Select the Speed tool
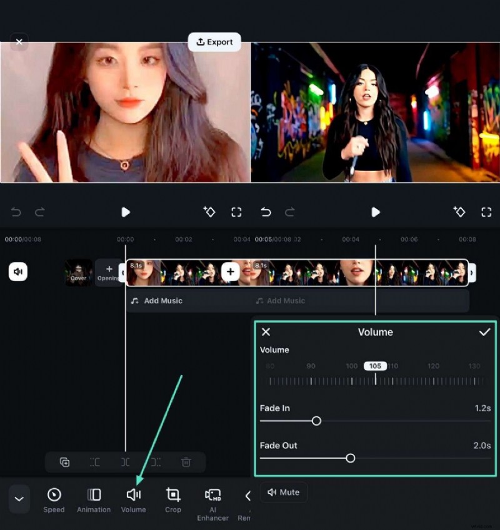This screenshot has height=530, width=500. (x=54, y=499)
